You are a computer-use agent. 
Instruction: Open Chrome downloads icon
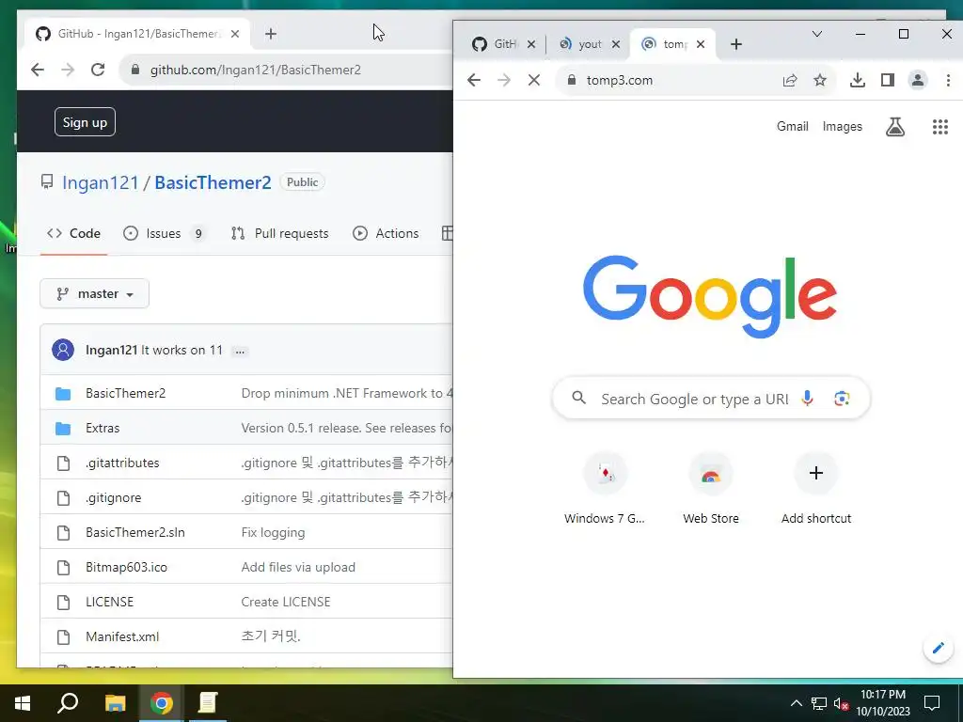(x=858, y=80)
